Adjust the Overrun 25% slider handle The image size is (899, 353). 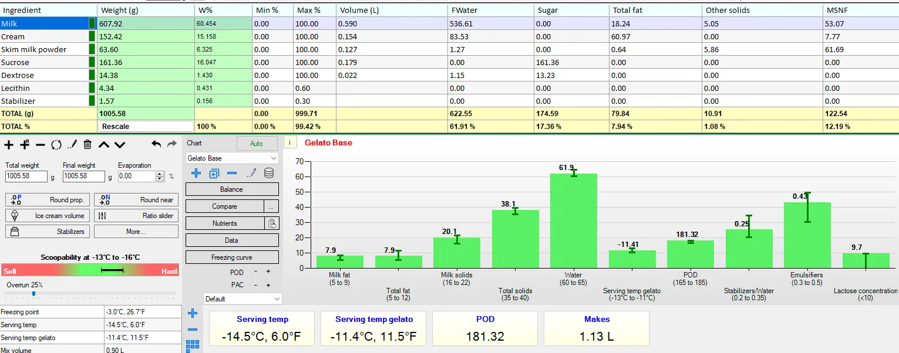coord(33,293)
